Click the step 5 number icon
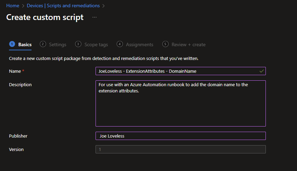This screenshot has height=171, width=297. click(x=165, y=44)
